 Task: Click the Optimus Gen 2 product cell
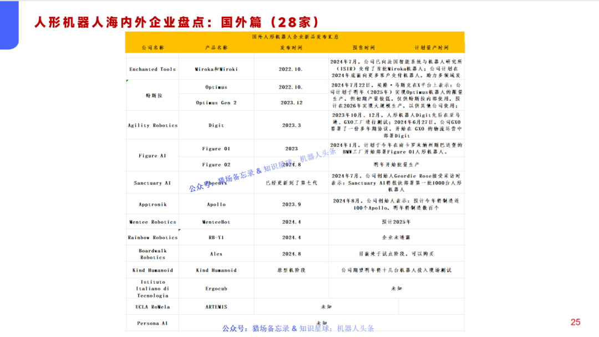[216, 103]
